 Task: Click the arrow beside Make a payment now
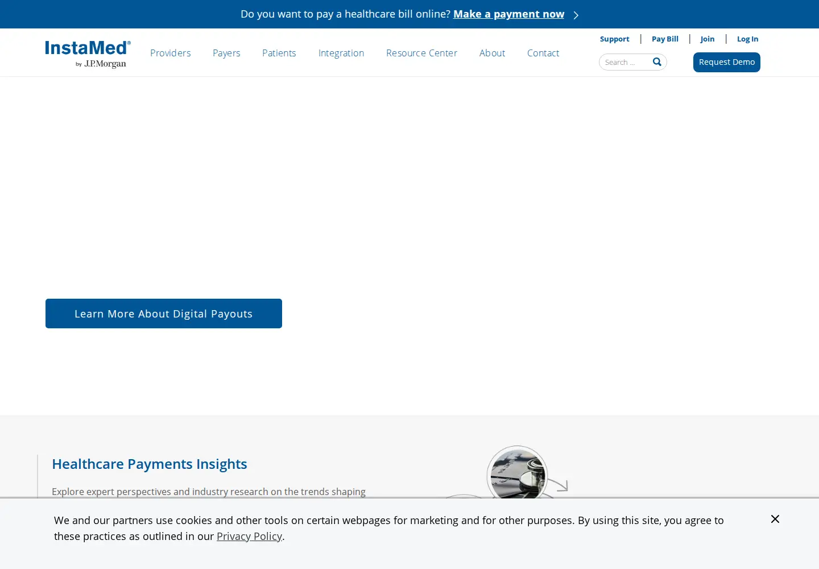point(576,15)
